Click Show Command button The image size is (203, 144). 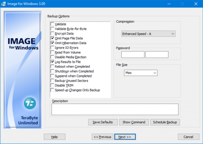[134, 122]
